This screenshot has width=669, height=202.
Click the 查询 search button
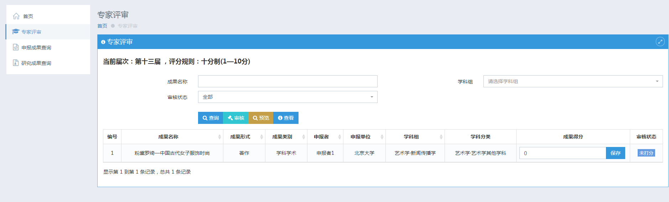coord(211,118)
